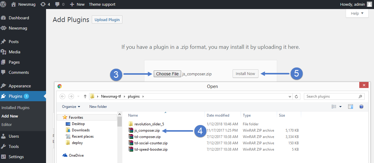
Task: Click navigation pane scrollbar up arrow
Action: click(119, 115)
